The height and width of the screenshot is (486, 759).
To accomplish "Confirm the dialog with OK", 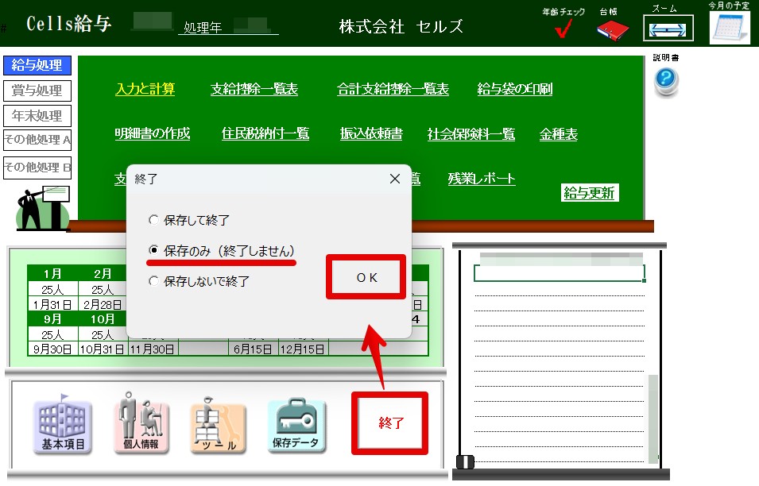I will point(366,277).
